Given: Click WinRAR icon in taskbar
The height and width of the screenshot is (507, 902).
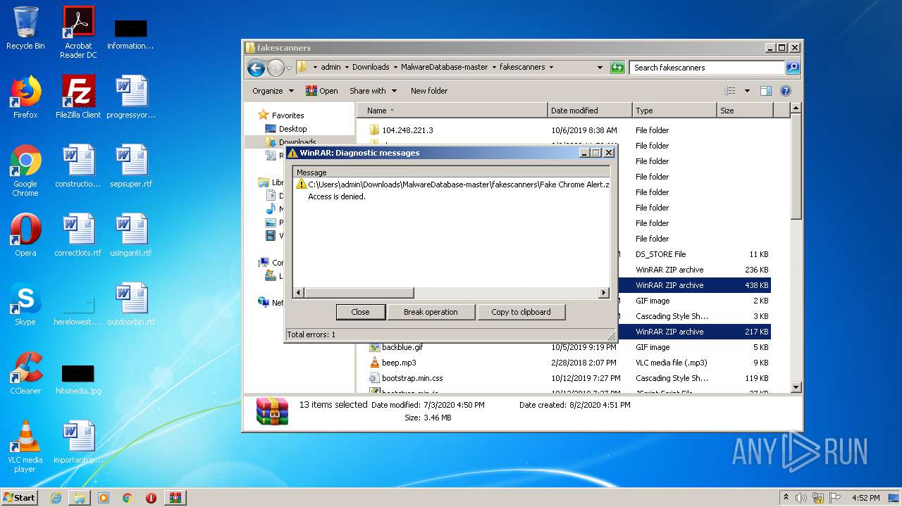Looking at the screenshot, I should (x=175, y=498).
